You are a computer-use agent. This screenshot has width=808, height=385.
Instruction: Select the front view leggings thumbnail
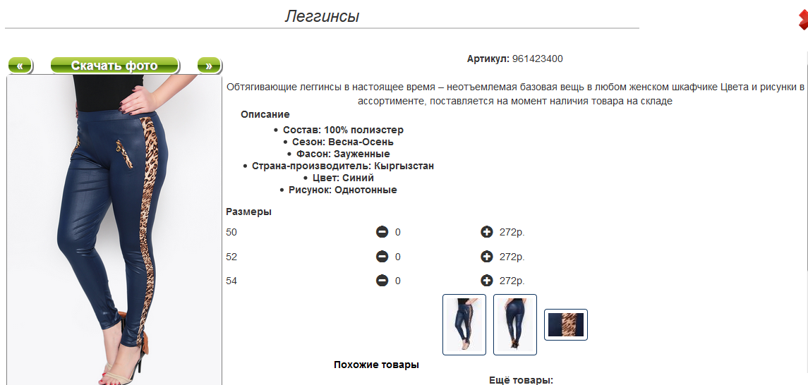(x=464, y=325)
